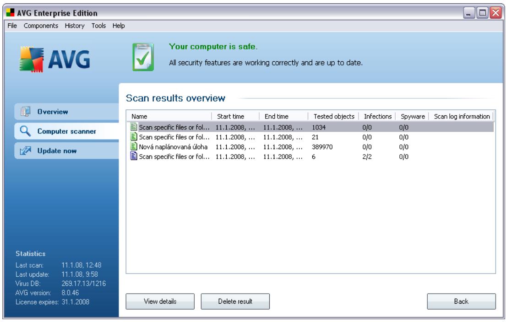Sort by the End time column header
The height and width of the screenshot is (322, 507).
coord(283,116)
